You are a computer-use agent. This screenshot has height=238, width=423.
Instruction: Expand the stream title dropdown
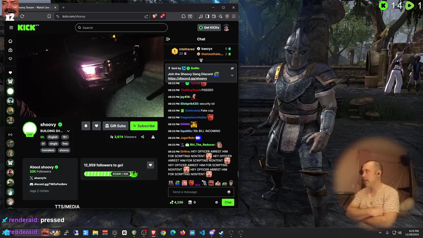coord(68,131)
